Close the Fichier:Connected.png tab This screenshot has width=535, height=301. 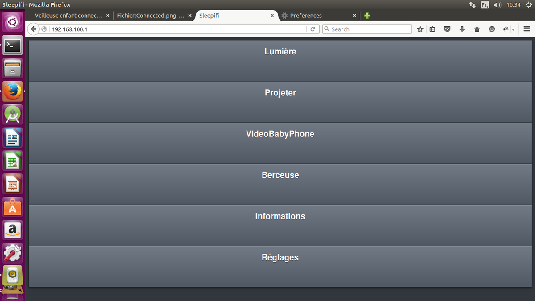click(x=190, y=16)
